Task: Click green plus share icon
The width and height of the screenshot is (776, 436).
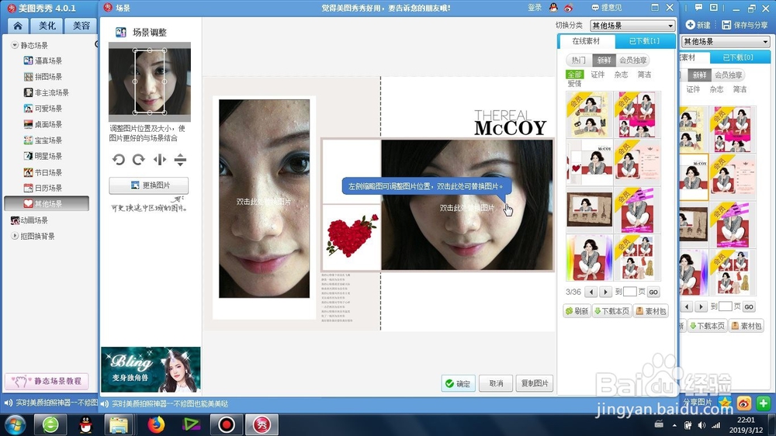Action: (763, 403)
